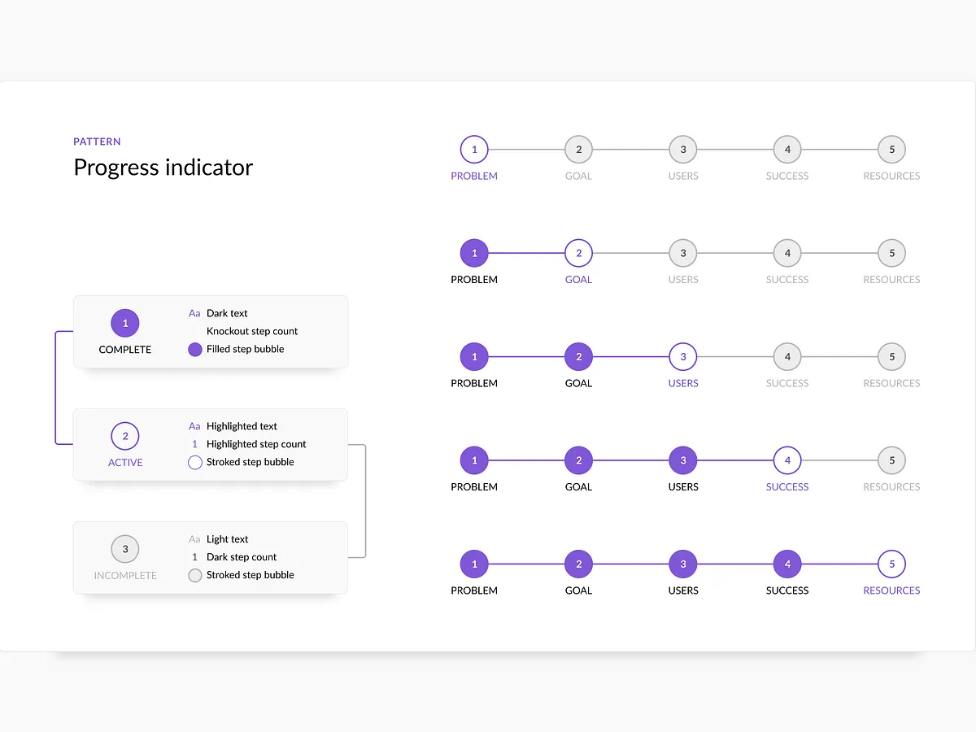Viewport: 976px width, 732px height.
Task: Select the active step 2 GOAL bubble, second row
Action: 578,252
